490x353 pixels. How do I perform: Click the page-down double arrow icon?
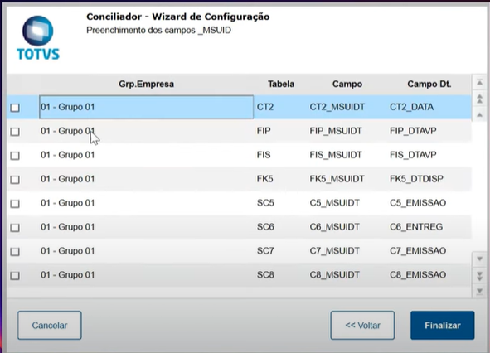coord(479,276)
